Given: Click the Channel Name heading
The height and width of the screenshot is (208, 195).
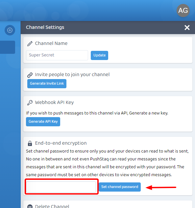Looking at the screenshot, I should coord(51,43).
